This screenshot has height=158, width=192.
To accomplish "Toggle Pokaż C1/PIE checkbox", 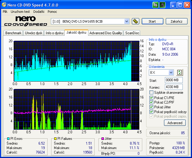I will pyautogui.click(x=151, y=98).
